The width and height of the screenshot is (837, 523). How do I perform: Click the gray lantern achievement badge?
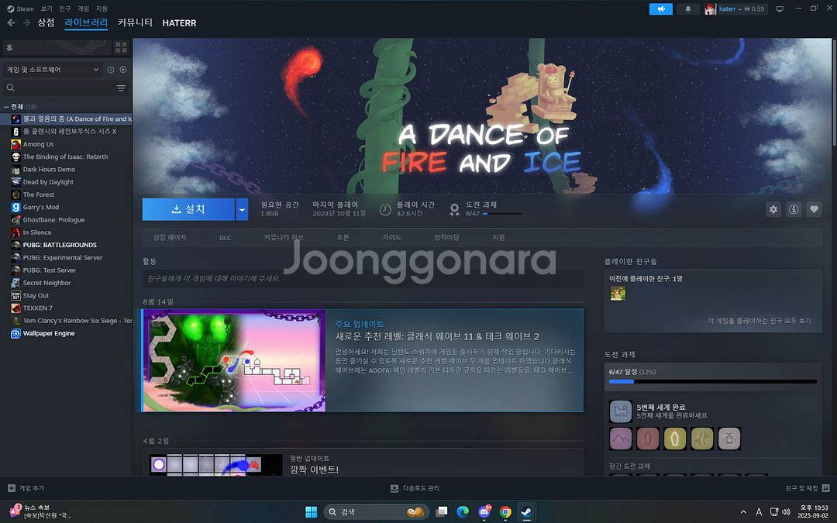point(729,439)
